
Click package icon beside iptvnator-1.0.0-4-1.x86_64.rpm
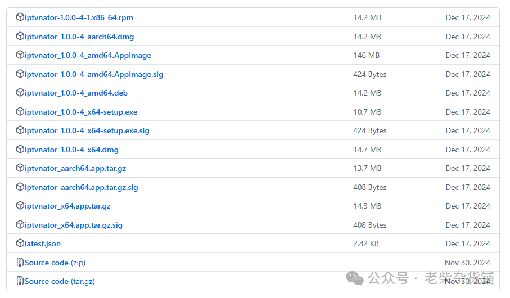(20, 17)
